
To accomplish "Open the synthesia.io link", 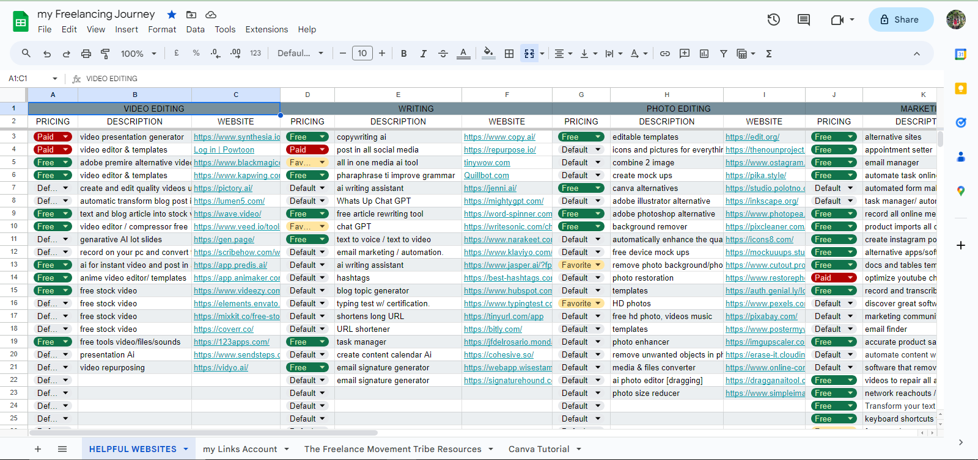I will point(237,137).
